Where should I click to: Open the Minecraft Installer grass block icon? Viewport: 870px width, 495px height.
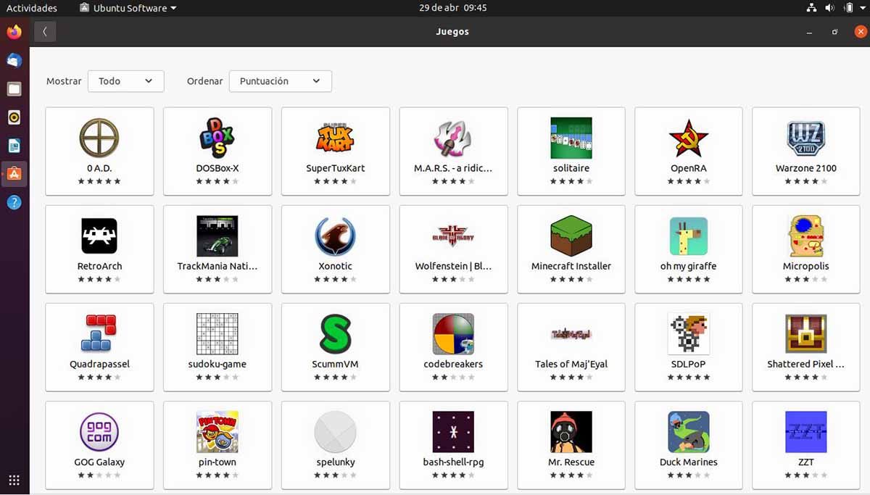click(x=571, y=236)
